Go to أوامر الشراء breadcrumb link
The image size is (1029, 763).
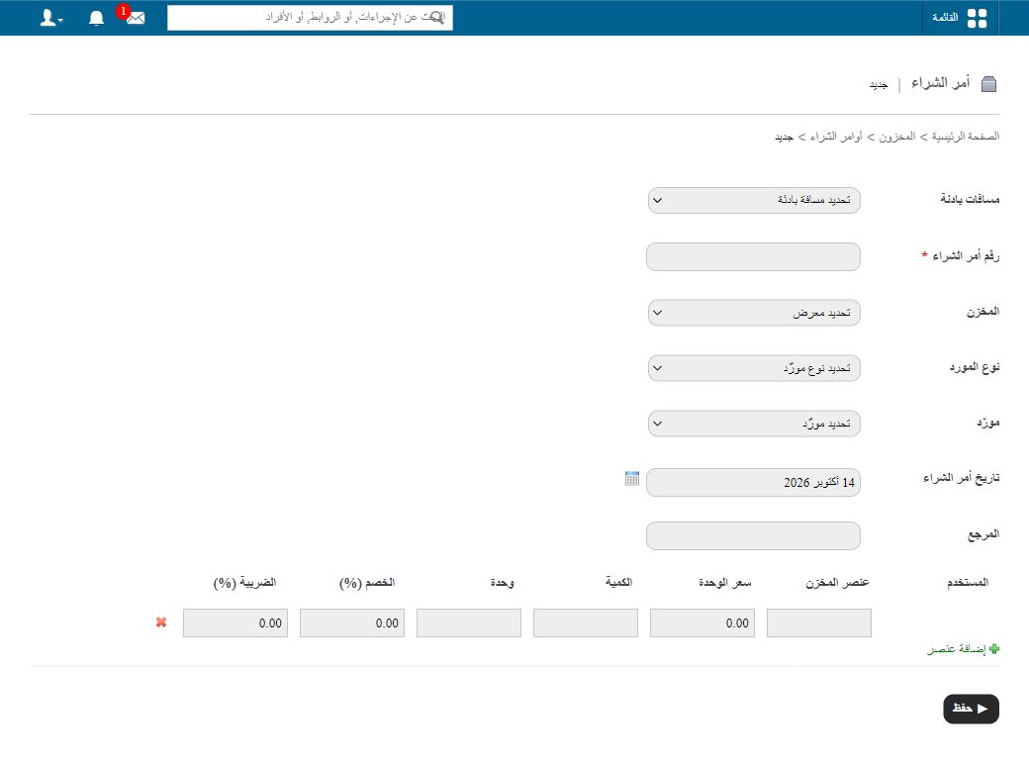coord(836,137)
